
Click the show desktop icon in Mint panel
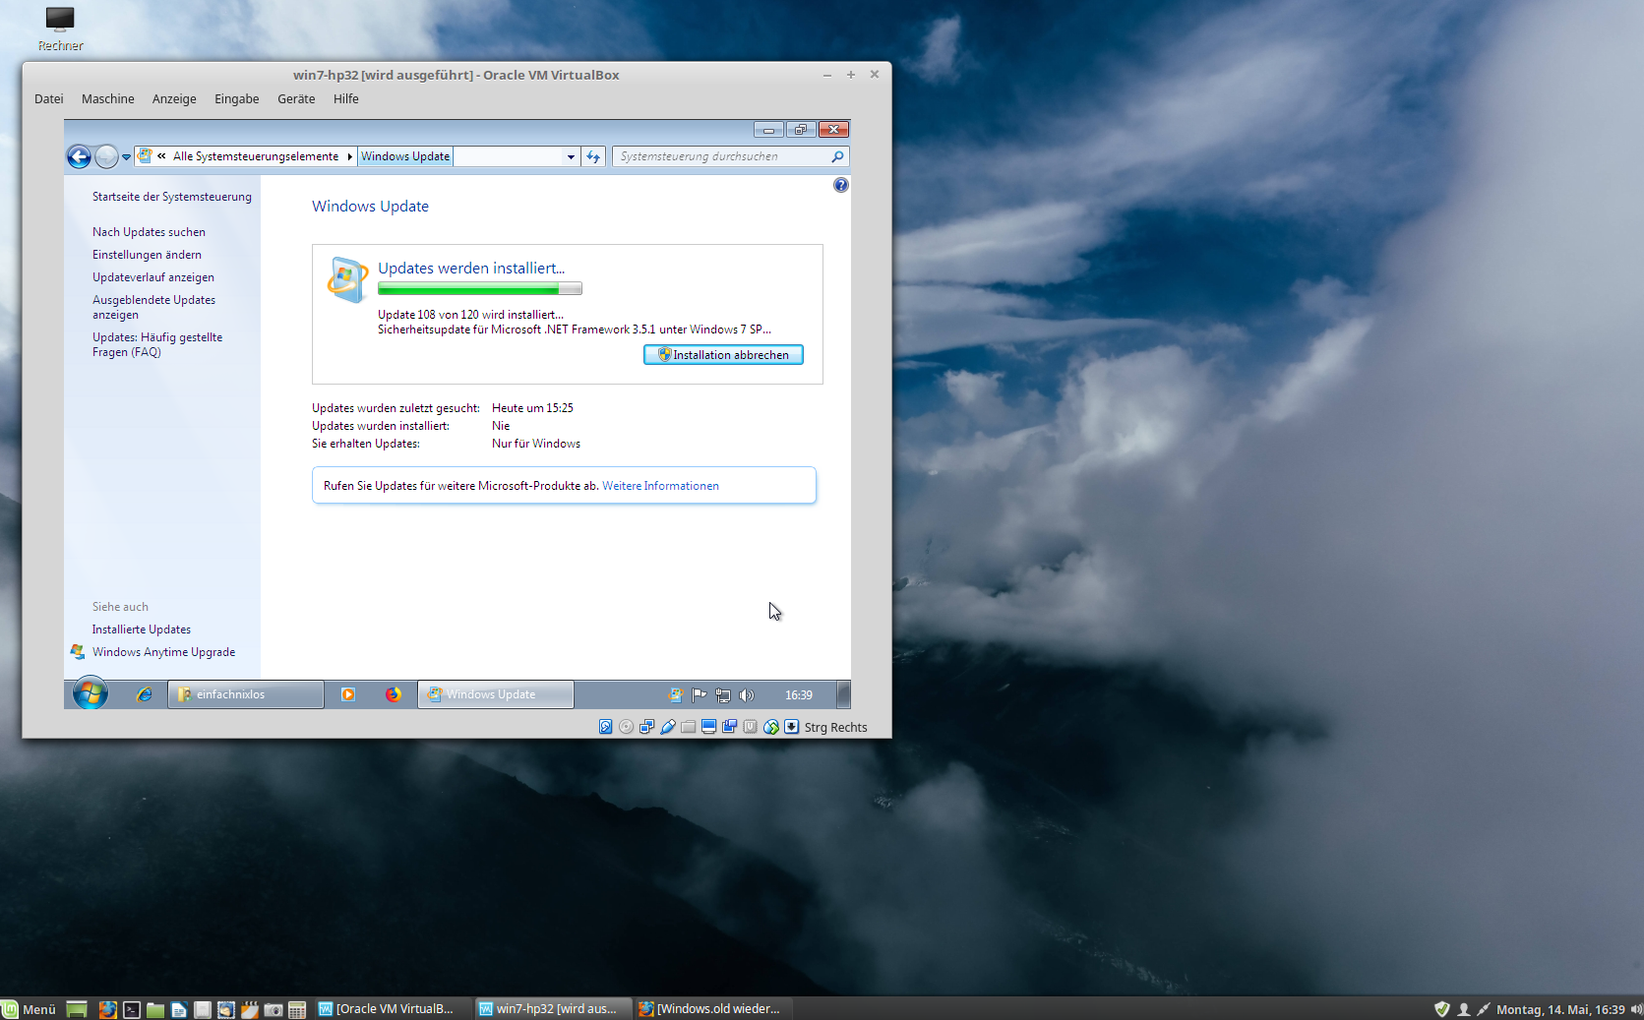(x=77, y=1009)
